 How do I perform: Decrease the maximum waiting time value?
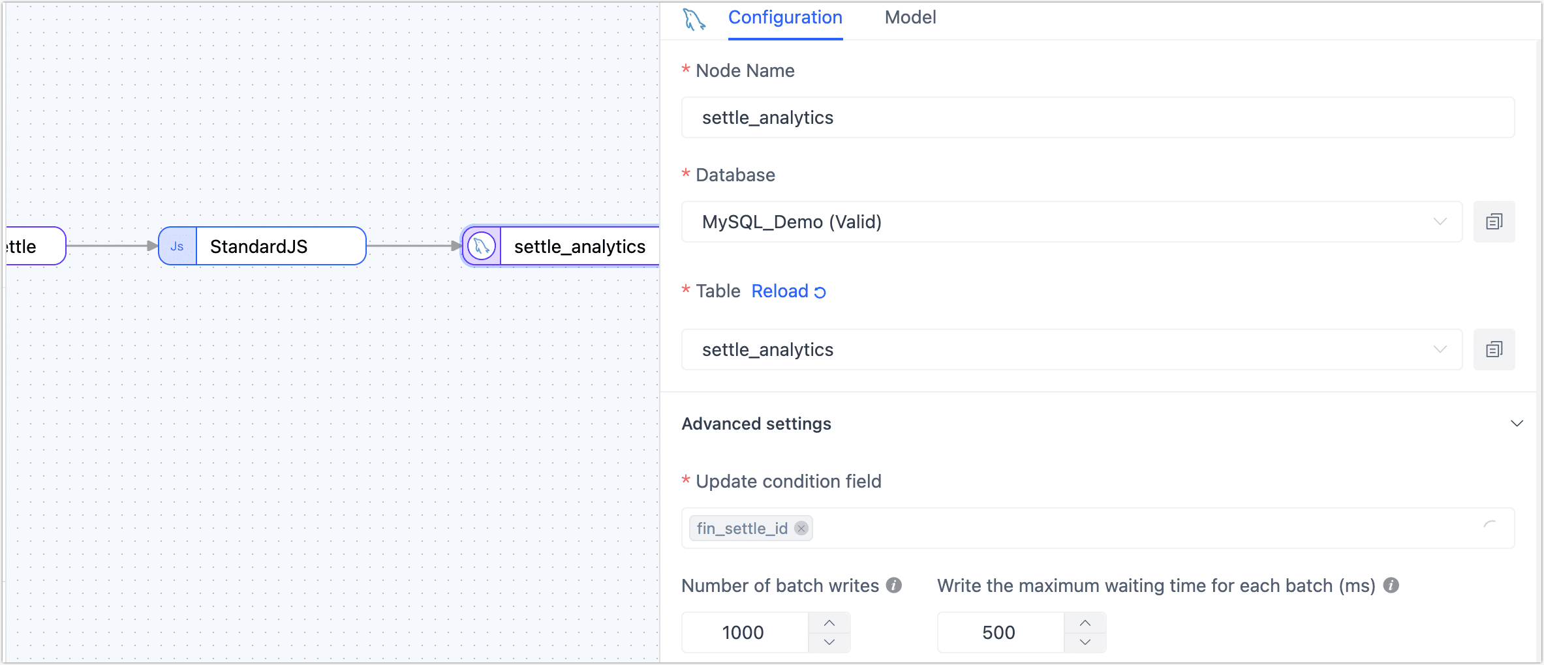pyautogui.click(x=1085, y=642)
